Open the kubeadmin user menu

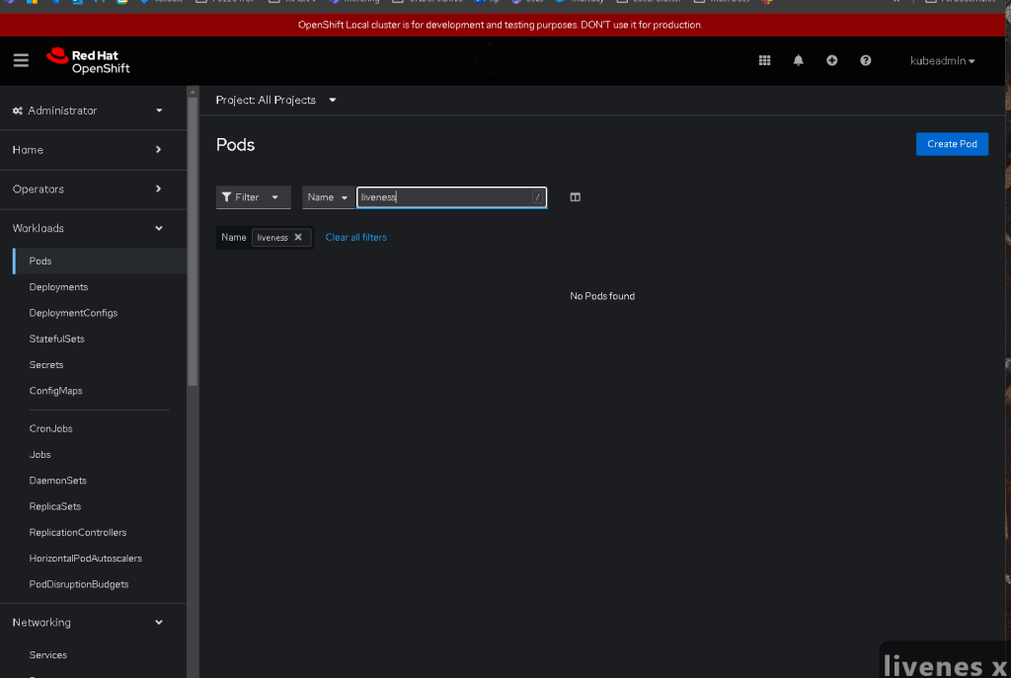[942, 60]
